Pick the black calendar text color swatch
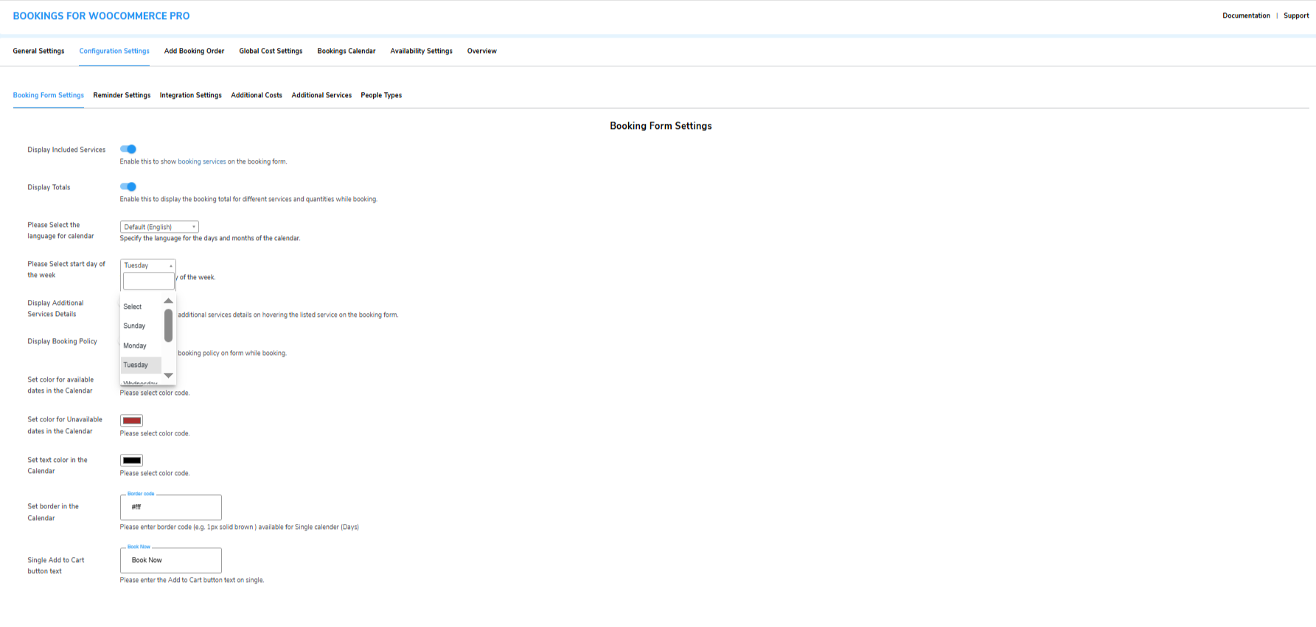 coord(131,460)
